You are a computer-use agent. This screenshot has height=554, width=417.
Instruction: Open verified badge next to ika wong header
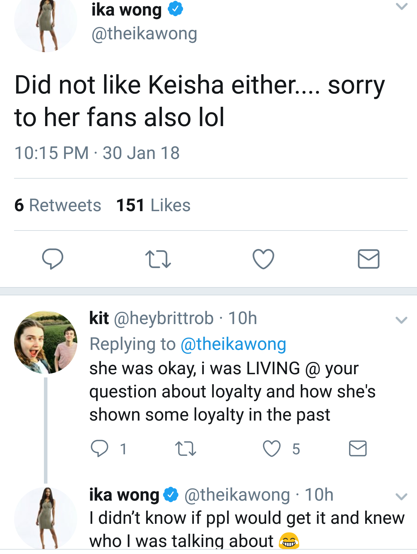click(x=175, y=9)
